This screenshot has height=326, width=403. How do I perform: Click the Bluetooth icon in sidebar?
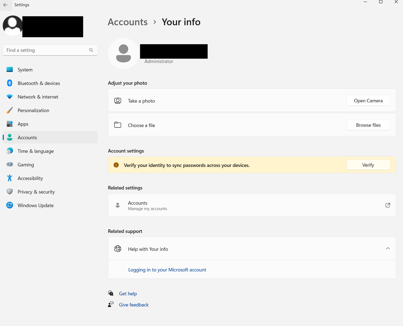9,83
